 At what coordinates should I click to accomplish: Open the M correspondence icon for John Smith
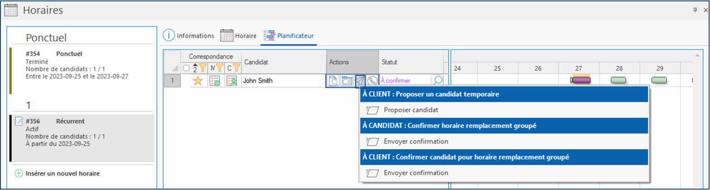(x=215, y=81)
